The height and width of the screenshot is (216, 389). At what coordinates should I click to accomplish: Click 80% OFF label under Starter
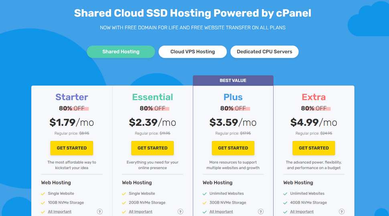point(72,108)
